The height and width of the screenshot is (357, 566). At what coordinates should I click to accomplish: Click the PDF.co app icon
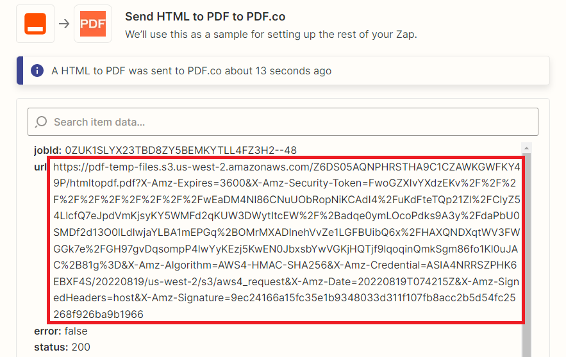[x=93, y=24]
